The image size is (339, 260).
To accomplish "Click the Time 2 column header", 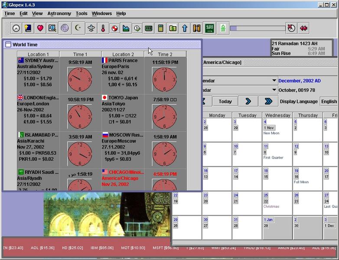I will (165, 54).
